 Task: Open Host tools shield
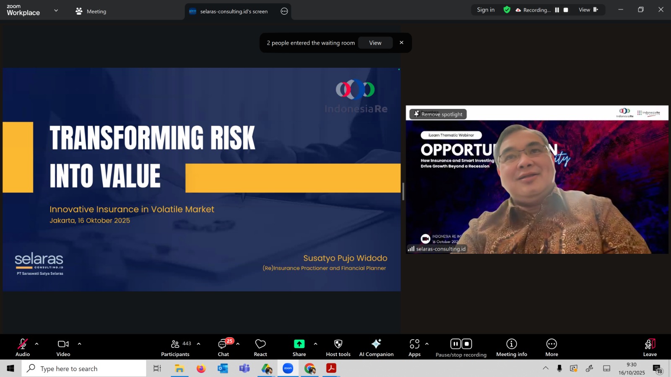338,348
